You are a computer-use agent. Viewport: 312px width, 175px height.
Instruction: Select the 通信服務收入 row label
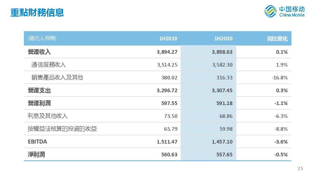(x=49, y=65)
